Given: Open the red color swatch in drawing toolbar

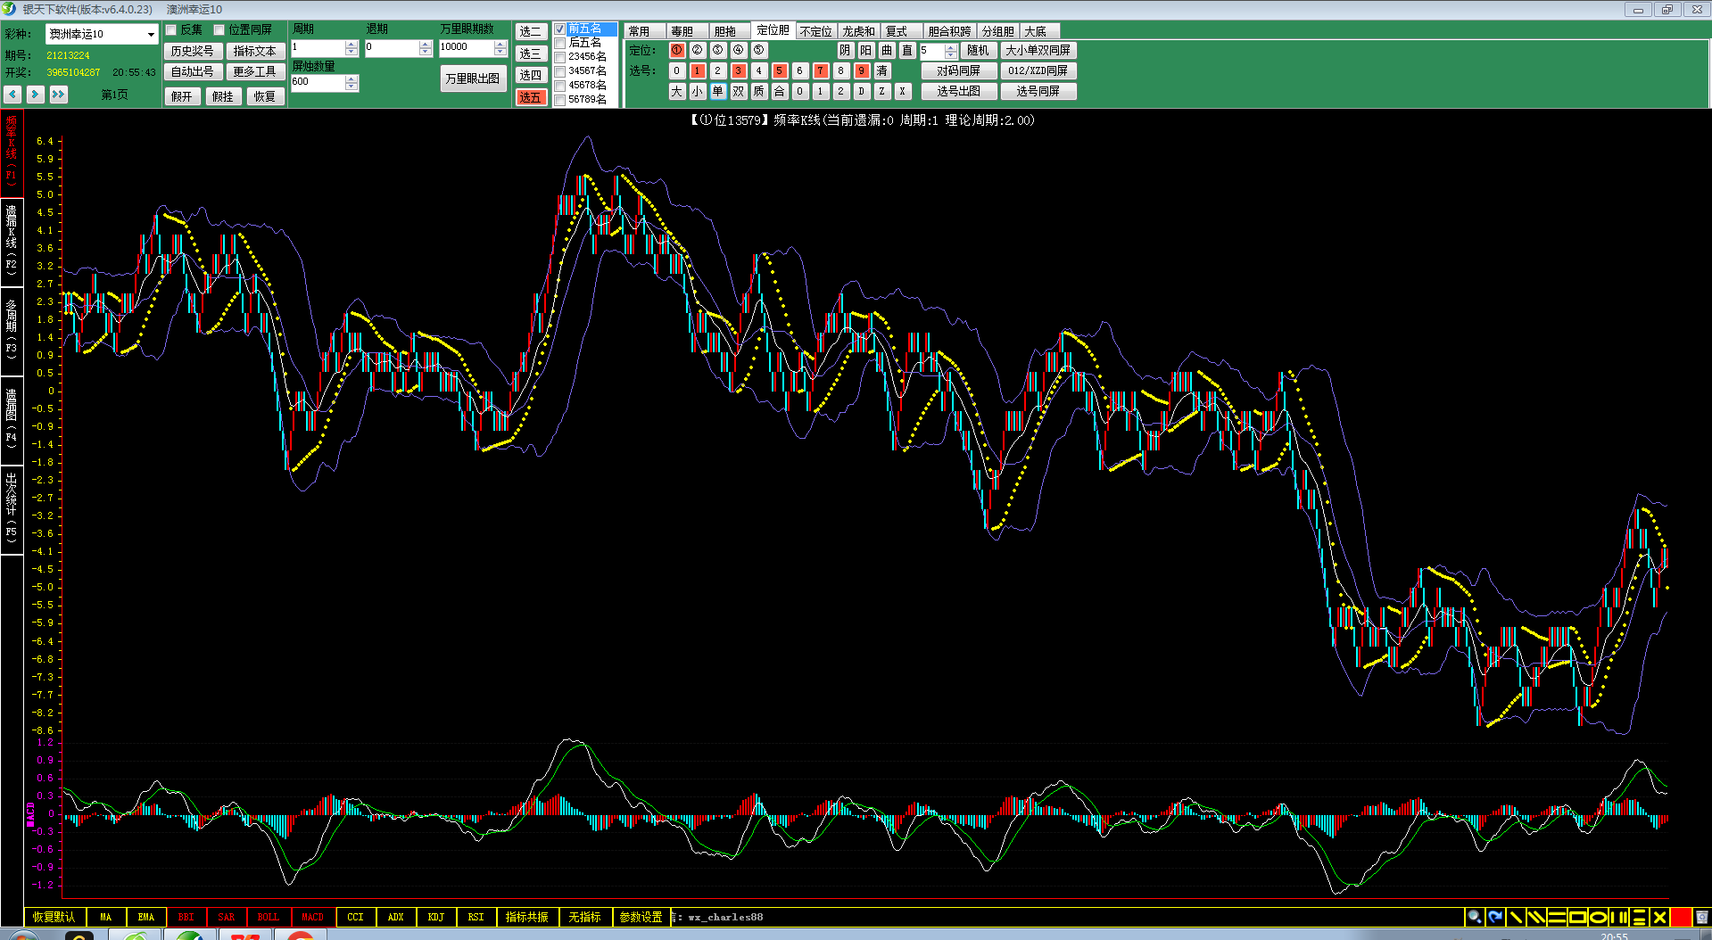Looking at the screenshot, I should coord(1681,917).
